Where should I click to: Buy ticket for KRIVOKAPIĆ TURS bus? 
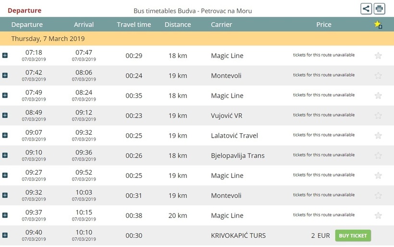pyautogui.click(x=353, y=235)
